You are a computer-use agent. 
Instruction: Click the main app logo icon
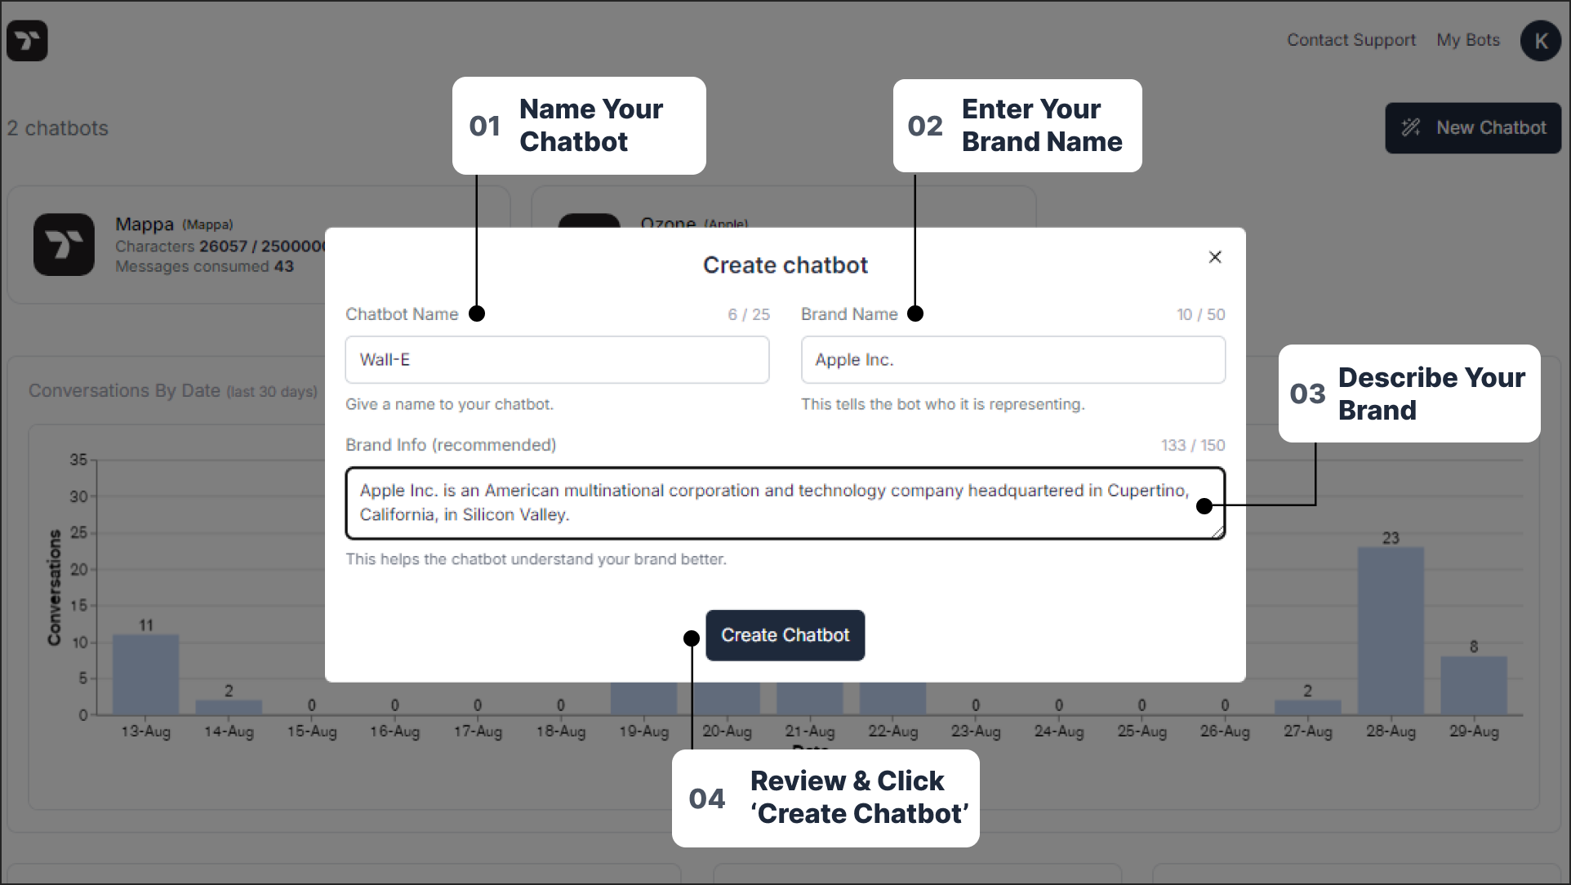[x=28, y=40]
